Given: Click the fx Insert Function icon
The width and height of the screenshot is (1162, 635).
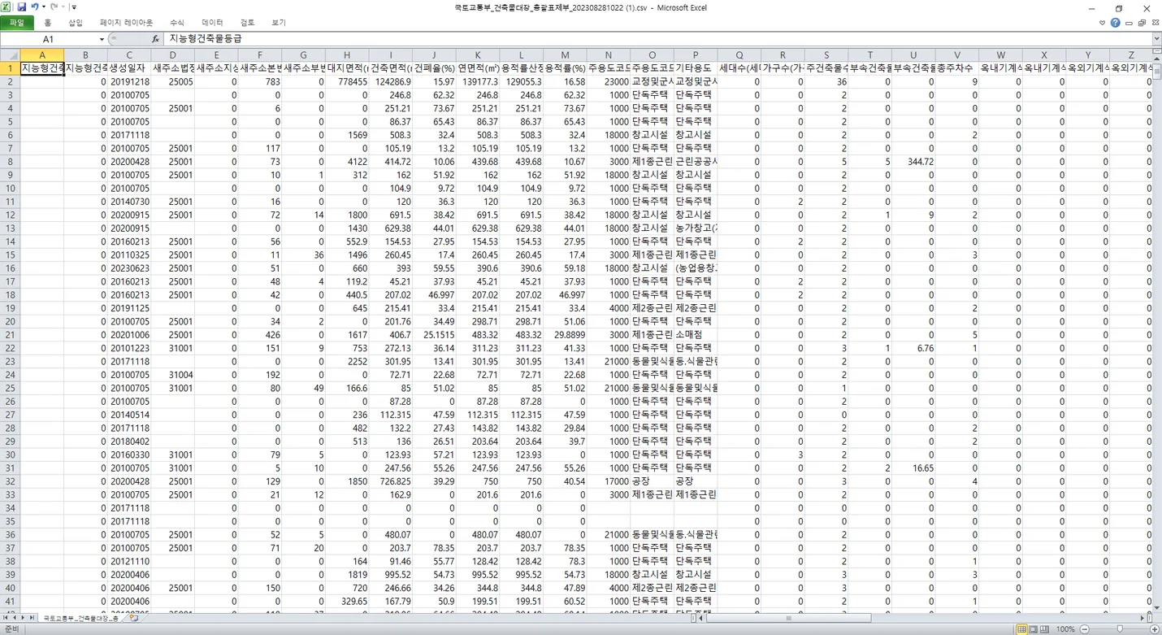Looking at the screenshot, I should point(155,39).
